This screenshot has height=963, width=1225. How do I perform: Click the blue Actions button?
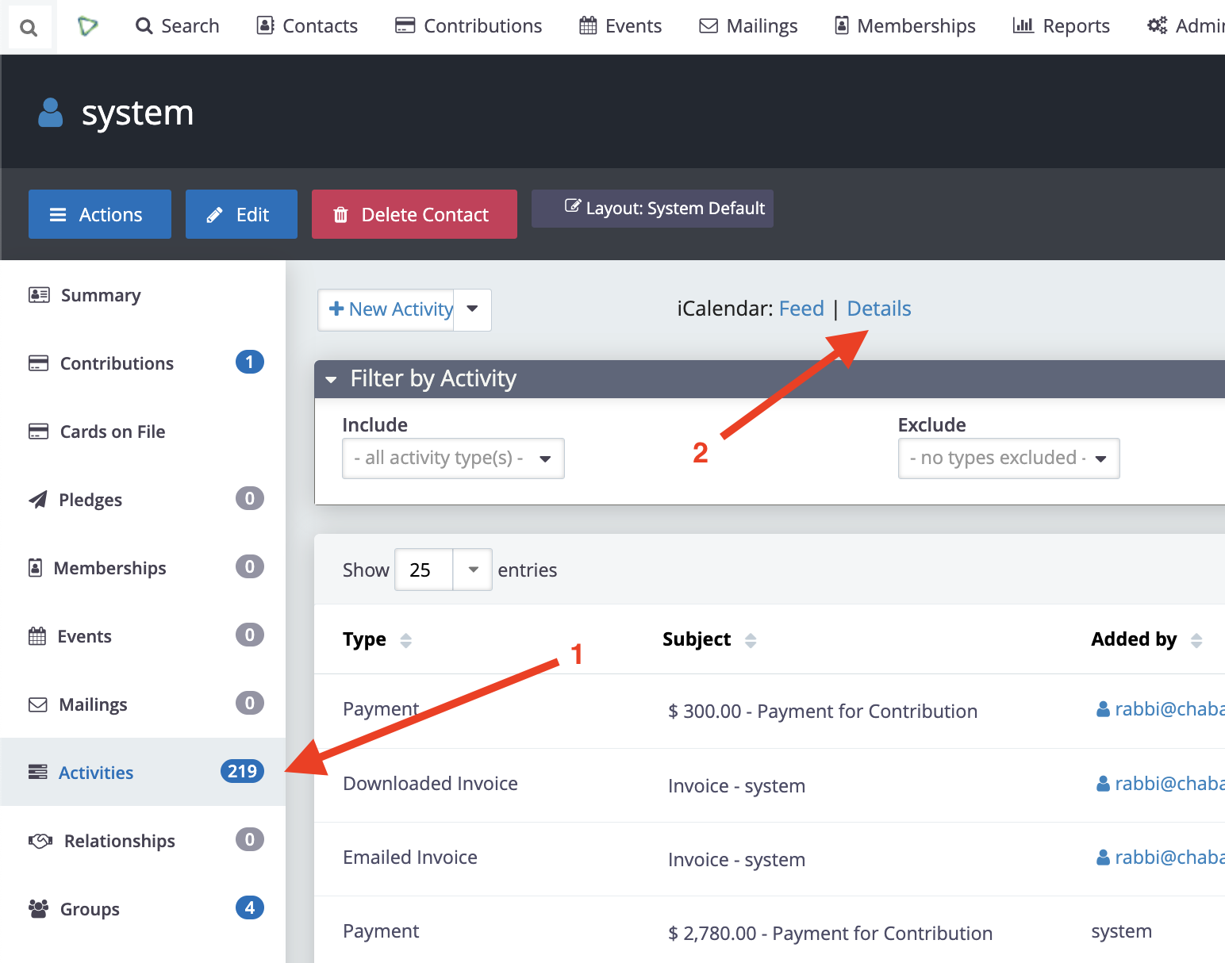(x=100, y=214)
